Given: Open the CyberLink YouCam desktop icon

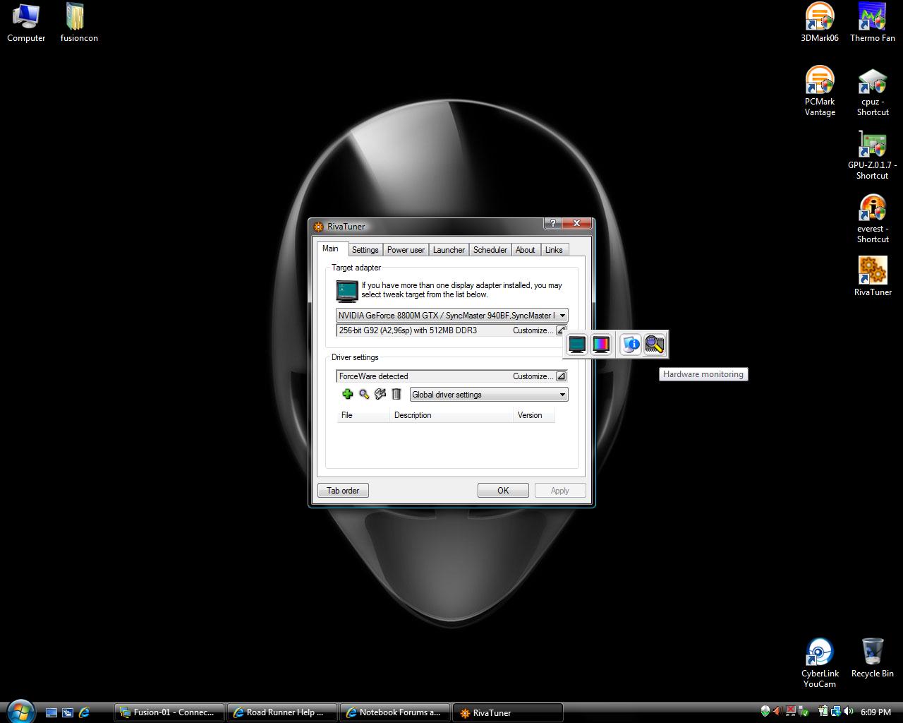Looking at the screenshot, I should point(820,663).
